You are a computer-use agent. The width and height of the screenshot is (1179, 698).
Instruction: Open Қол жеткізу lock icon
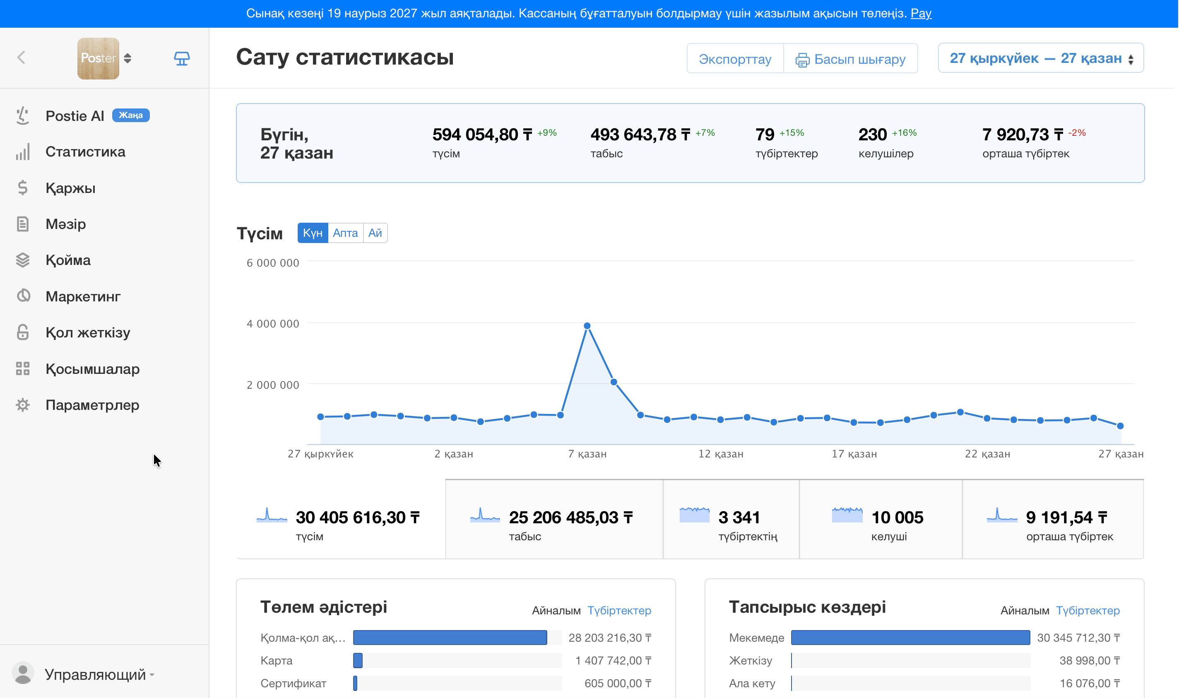click(x=23, y=332)
